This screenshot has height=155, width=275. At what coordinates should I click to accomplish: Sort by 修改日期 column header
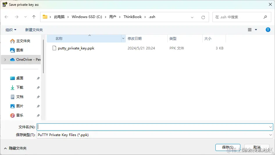pyautogui.click(x=147, y=39)
